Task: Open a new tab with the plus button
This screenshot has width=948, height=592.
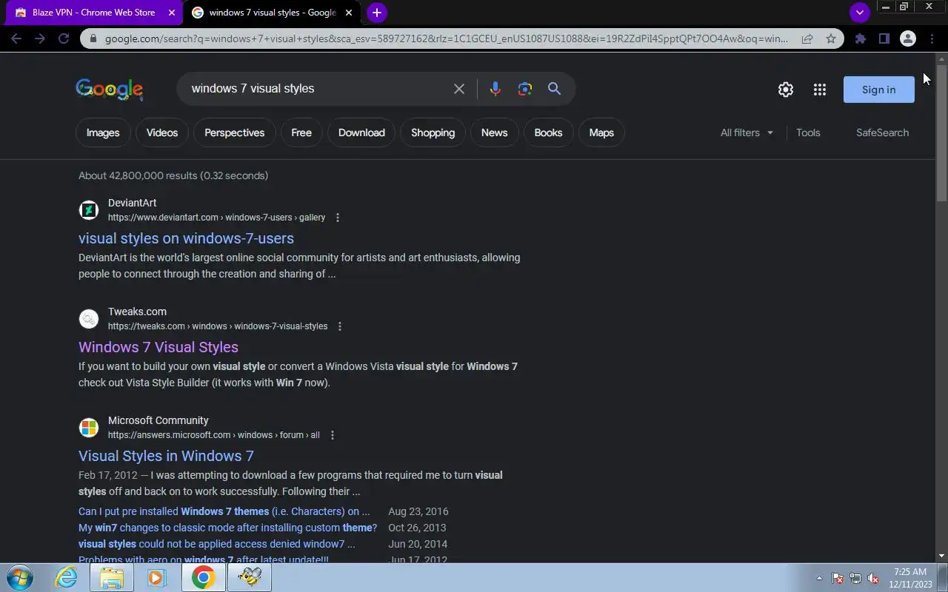Action: tap(377, 13)
